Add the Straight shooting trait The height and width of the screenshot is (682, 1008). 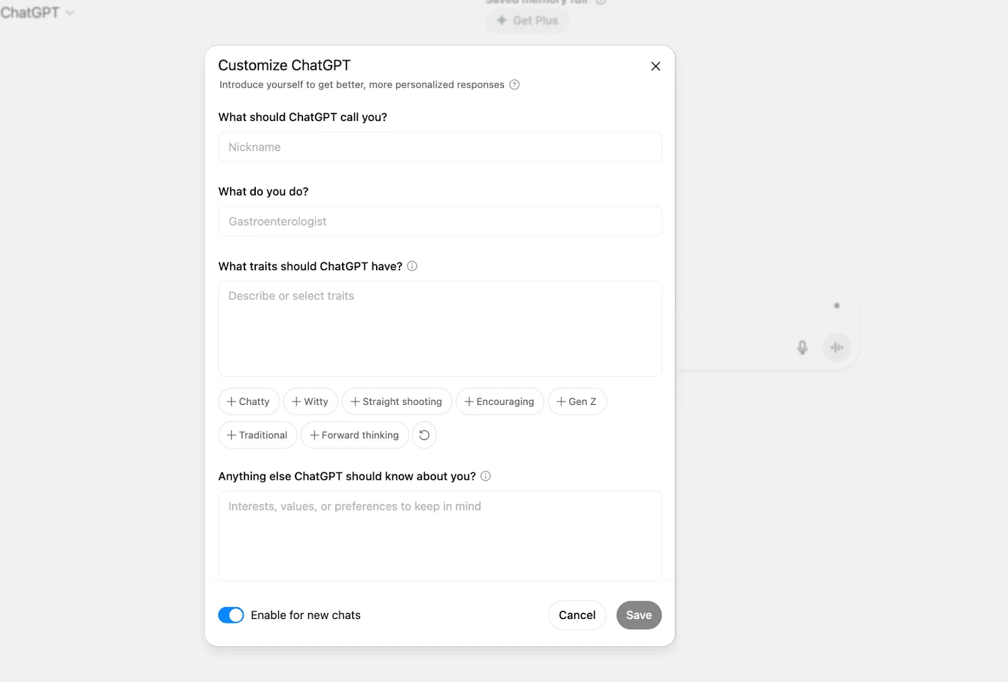pos(397,401)
